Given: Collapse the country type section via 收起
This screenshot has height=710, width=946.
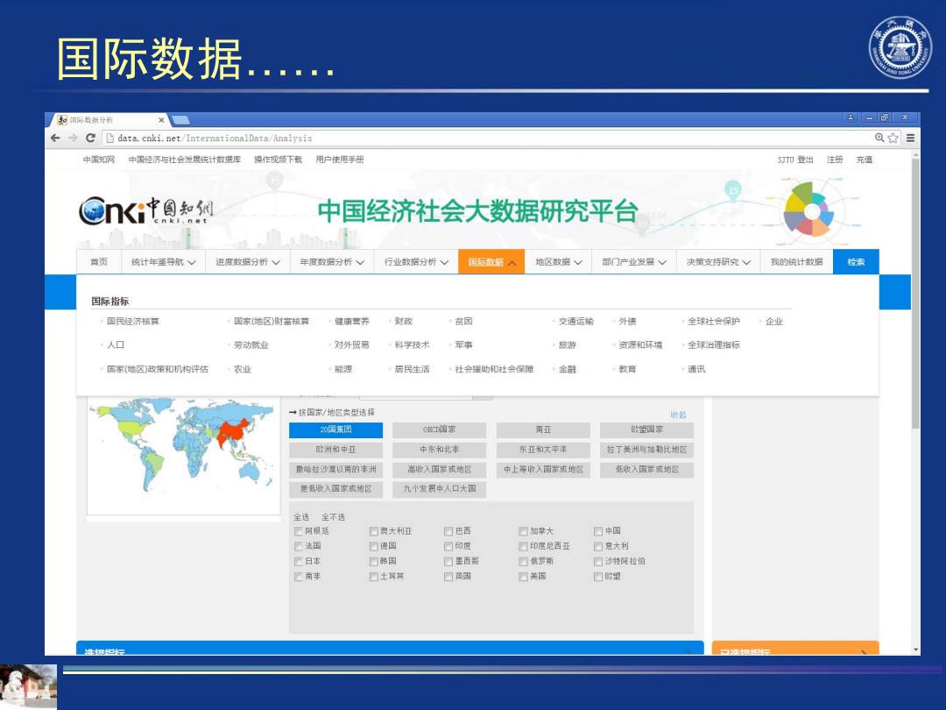Looking at the screenshot, I should [678, 415].
